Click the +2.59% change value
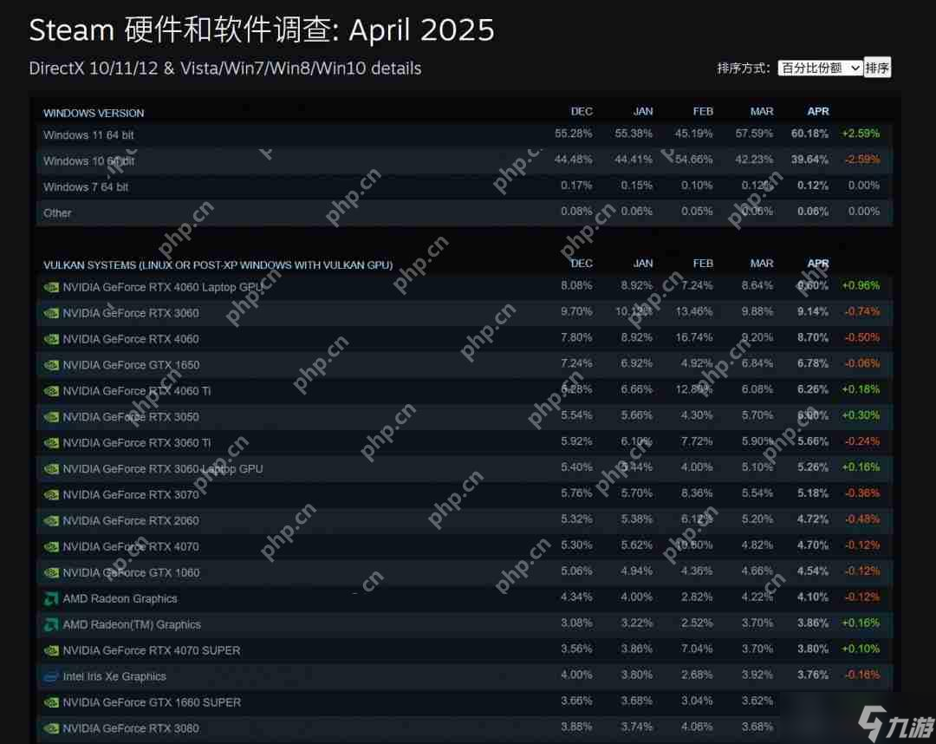Screen dimensions: 936x744 (x=861, y=134)
